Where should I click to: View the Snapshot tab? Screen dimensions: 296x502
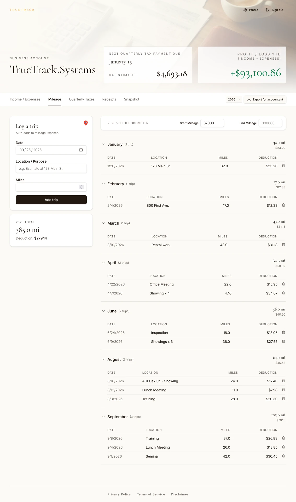132,99
